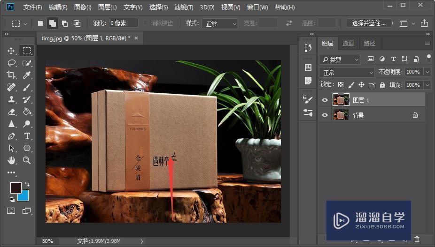435x247 pixels.
Task: Choose Add to Selection mode
Action: click(53, 23)
